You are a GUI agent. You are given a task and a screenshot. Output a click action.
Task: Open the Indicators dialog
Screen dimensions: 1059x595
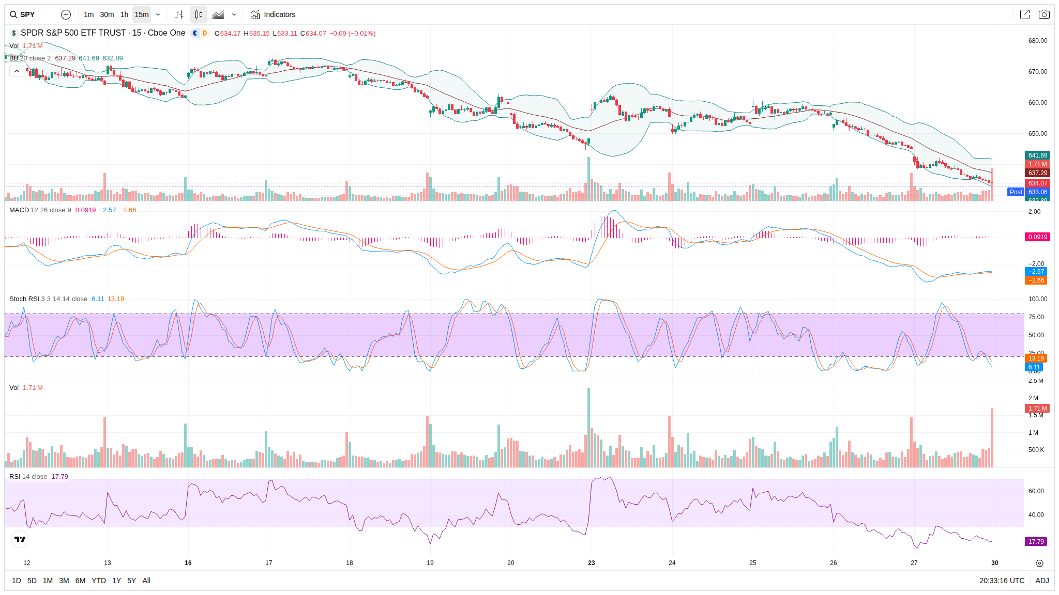tap(273, 14)
